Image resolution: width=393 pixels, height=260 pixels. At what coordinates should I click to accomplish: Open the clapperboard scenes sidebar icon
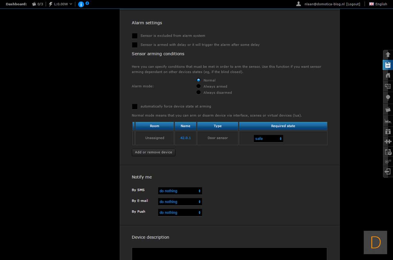(388, 109)
